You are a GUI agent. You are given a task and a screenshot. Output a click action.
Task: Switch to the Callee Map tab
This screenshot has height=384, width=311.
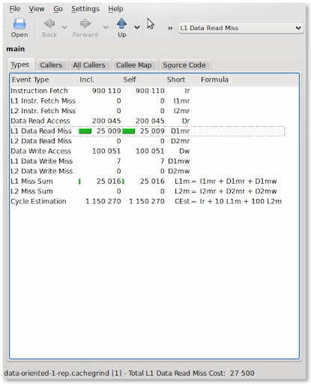coord(133,65)
